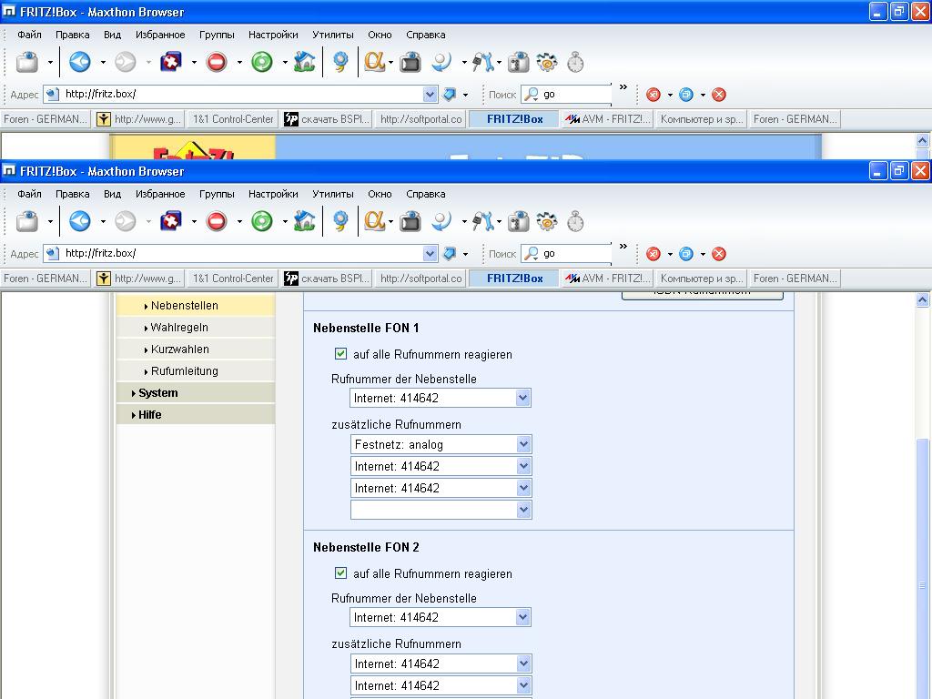Click the magnifier search icon in front window search box
Image resolution: width=932 pixels, height=699 pixels.
(532, 254)
